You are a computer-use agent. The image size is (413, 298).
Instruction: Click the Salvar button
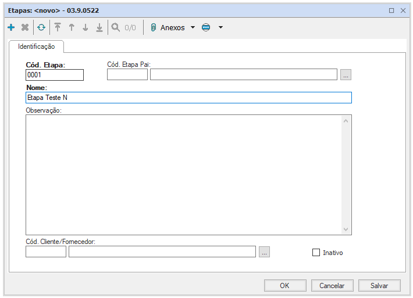coord(379,285)
